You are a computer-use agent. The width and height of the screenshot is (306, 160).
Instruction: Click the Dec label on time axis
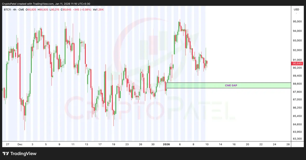(20, 144)
